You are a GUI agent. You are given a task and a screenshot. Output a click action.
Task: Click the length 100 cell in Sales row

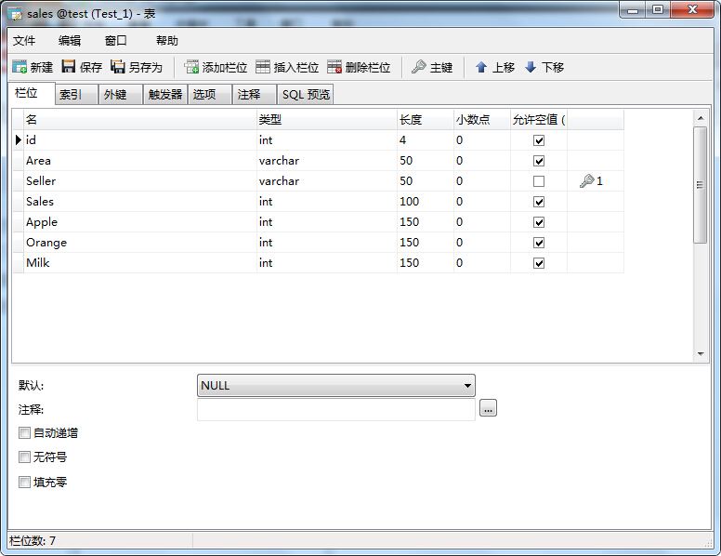pos(426,202)
